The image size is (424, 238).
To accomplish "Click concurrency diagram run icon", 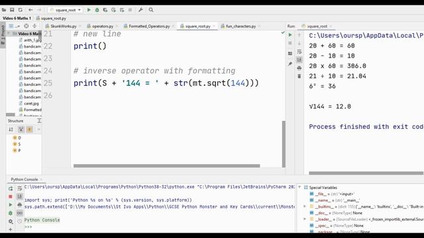I will click(x=122, y=10).
